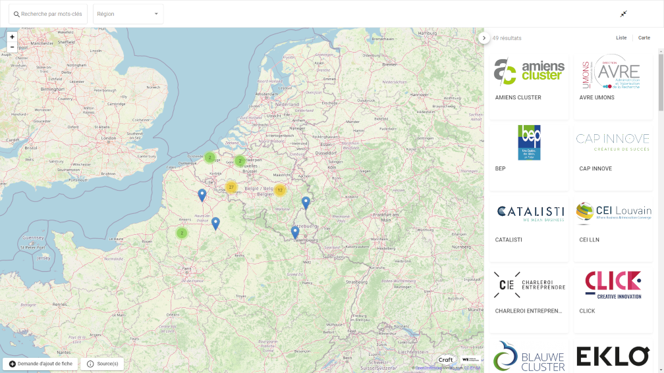Zoom out of the map with minus button

point(12,47)
